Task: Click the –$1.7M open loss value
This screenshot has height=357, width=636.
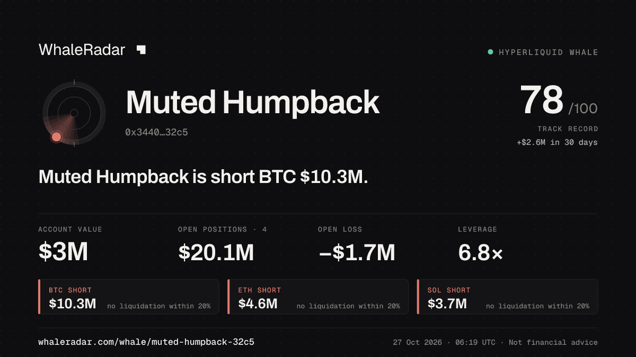Action: [x=357, y=253]
